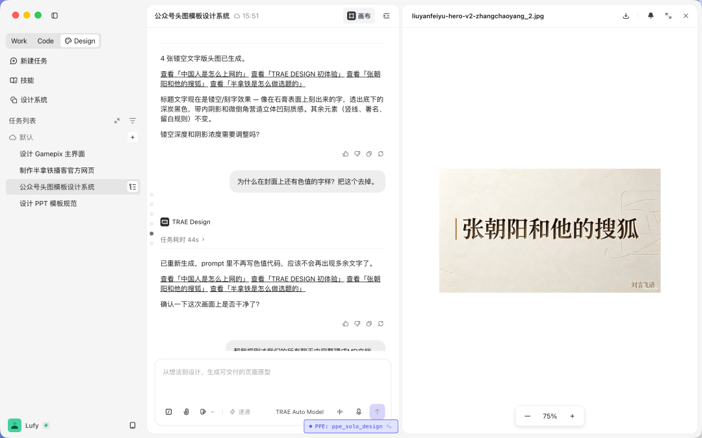This screenshot has height=438, width=702.
Task: Download liuyanfeiyu-hero-v2-zhangchaoyang_2.jpg
Action: click(x=626, y=16)
